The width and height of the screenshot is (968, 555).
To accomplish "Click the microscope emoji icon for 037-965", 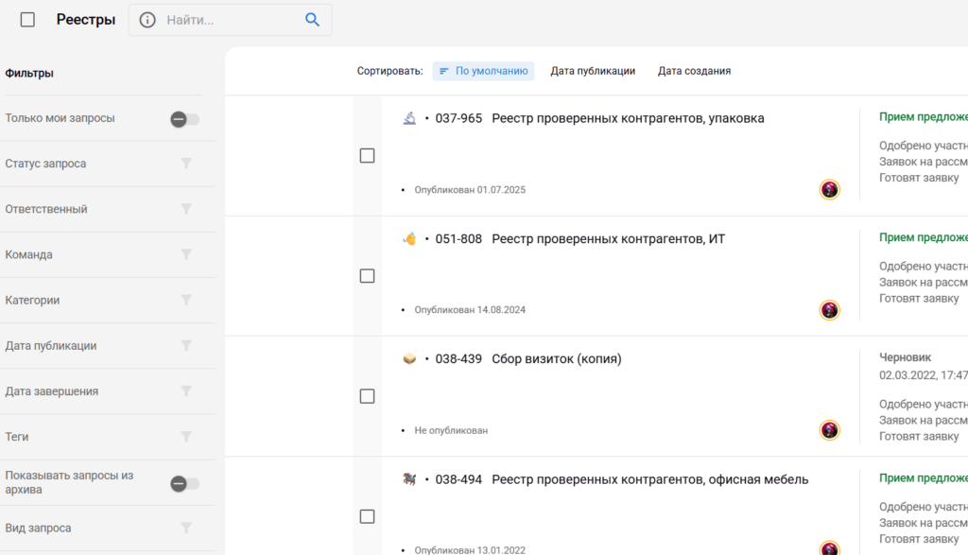I will (409, 118).
